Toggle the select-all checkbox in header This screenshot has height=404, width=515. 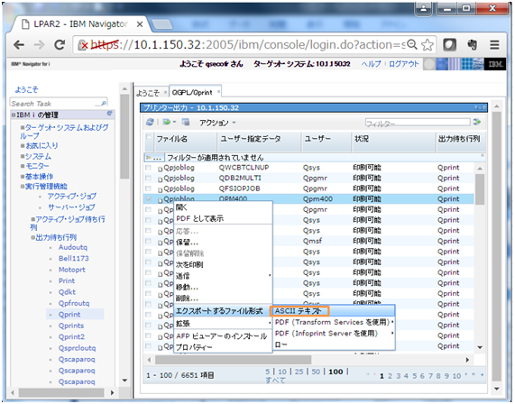pos(149,137)
